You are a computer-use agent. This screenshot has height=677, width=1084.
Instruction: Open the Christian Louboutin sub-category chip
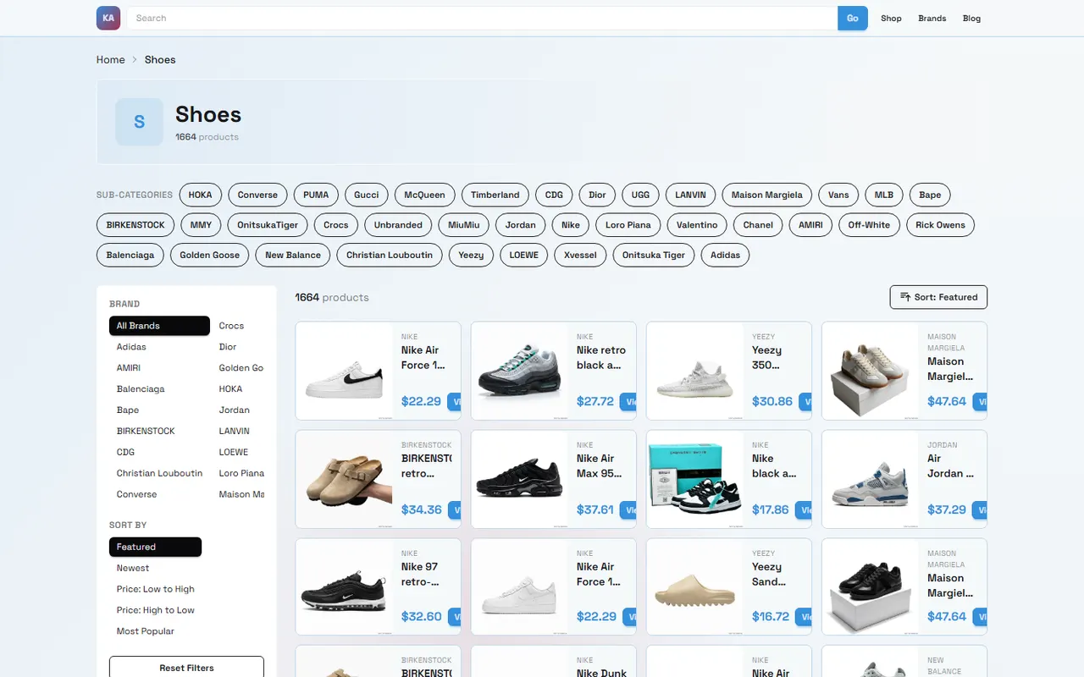click(390, 255)
